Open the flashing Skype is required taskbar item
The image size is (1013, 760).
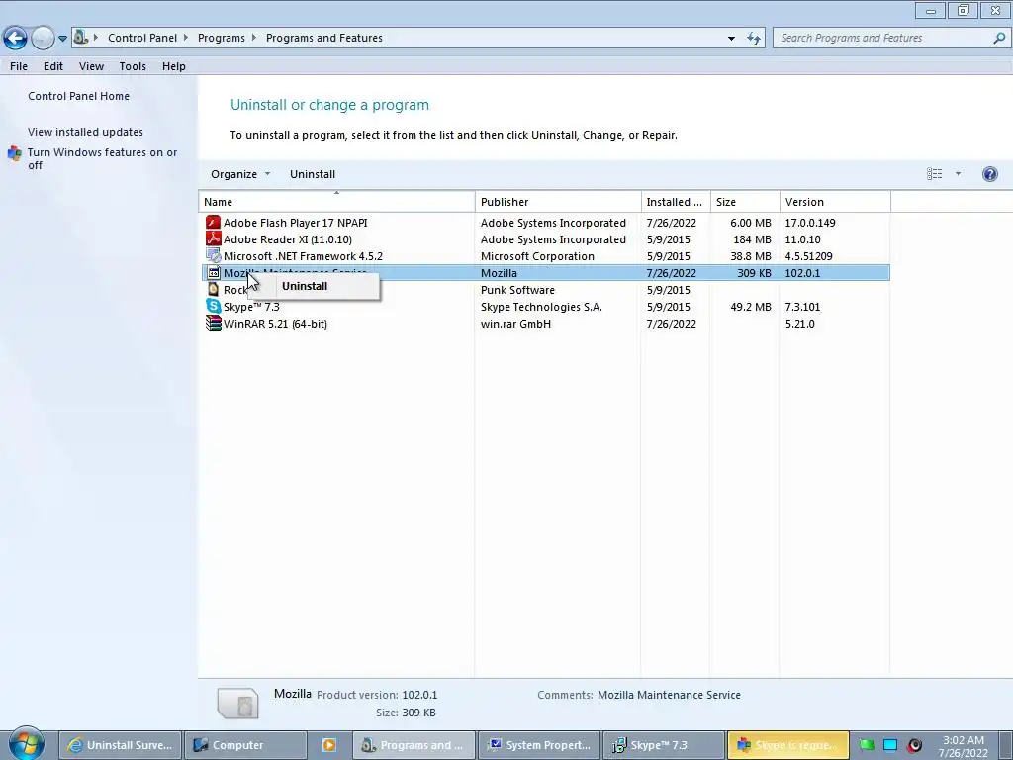tap(788, 745)
